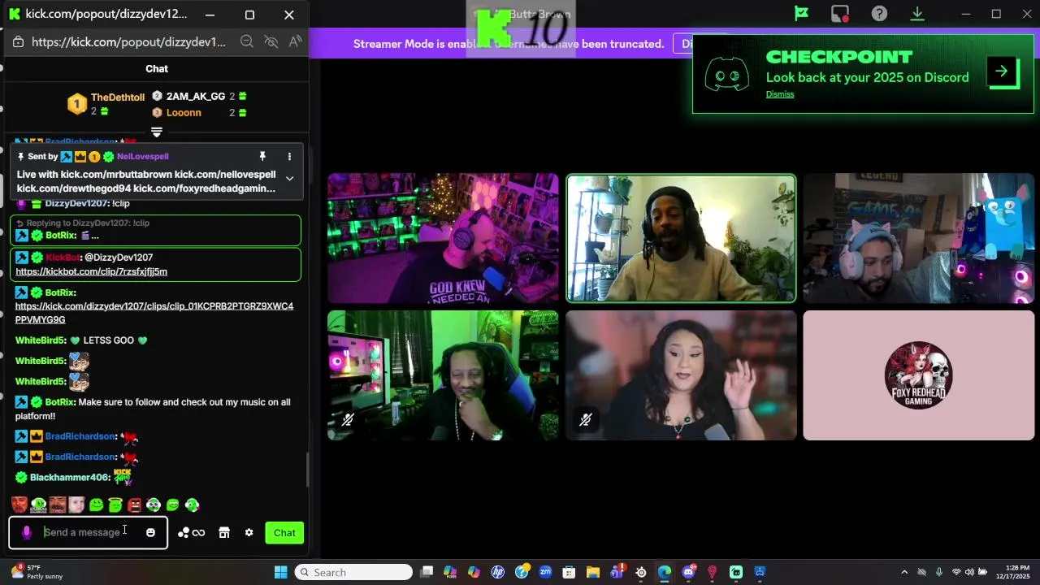Viewport: 1040px width, 585px height.
Task: Click 2AM_AK_GG in gift leaderboard
Action: 196,97
